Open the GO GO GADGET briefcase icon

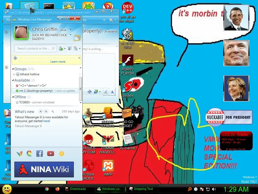(x=127, y=117)
